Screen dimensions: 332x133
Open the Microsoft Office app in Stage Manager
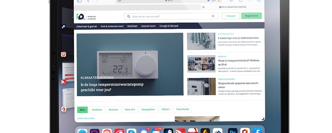tap(63, 109)
